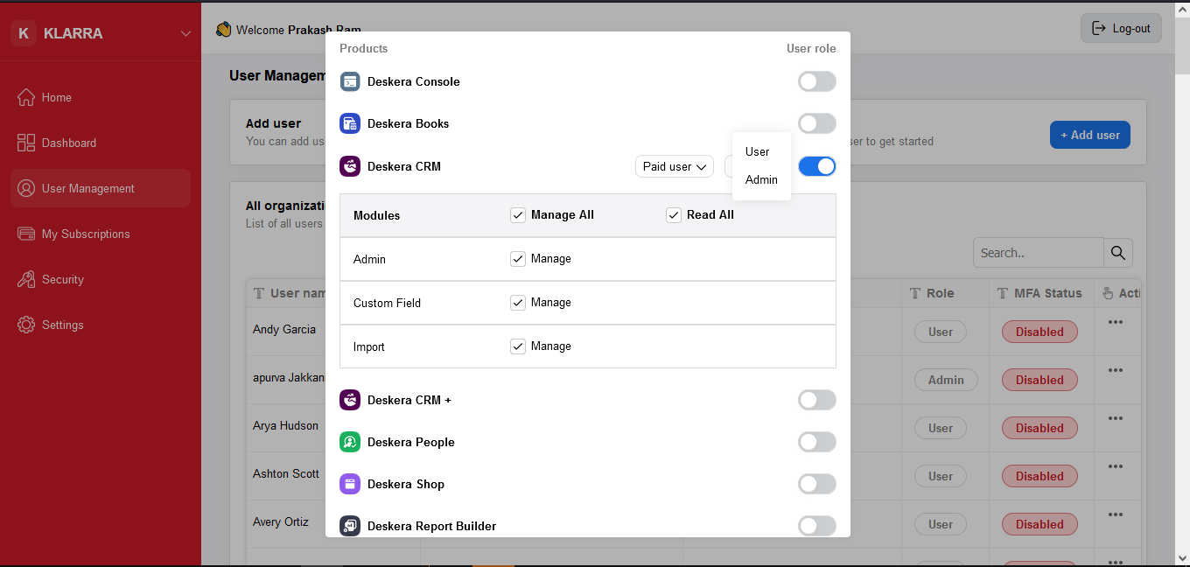Focus the Search.. input field
This screenshot has width=1190, height=567.
[x=1039, y=253]
